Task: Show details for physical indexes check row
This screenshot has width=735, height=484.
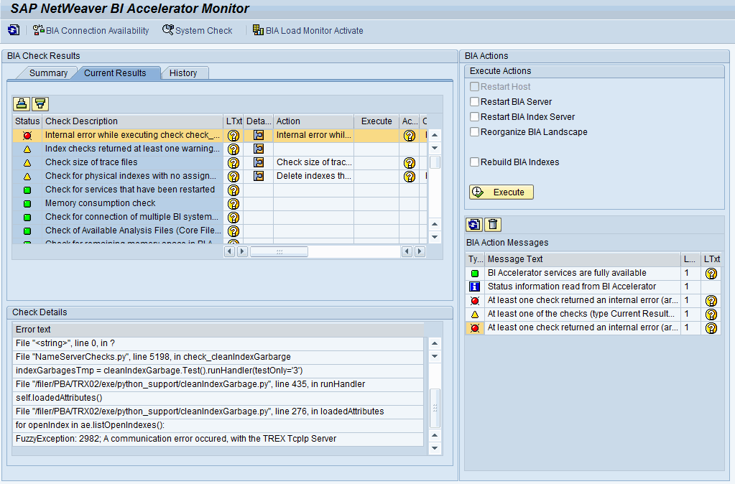Action: click(258, 176)
